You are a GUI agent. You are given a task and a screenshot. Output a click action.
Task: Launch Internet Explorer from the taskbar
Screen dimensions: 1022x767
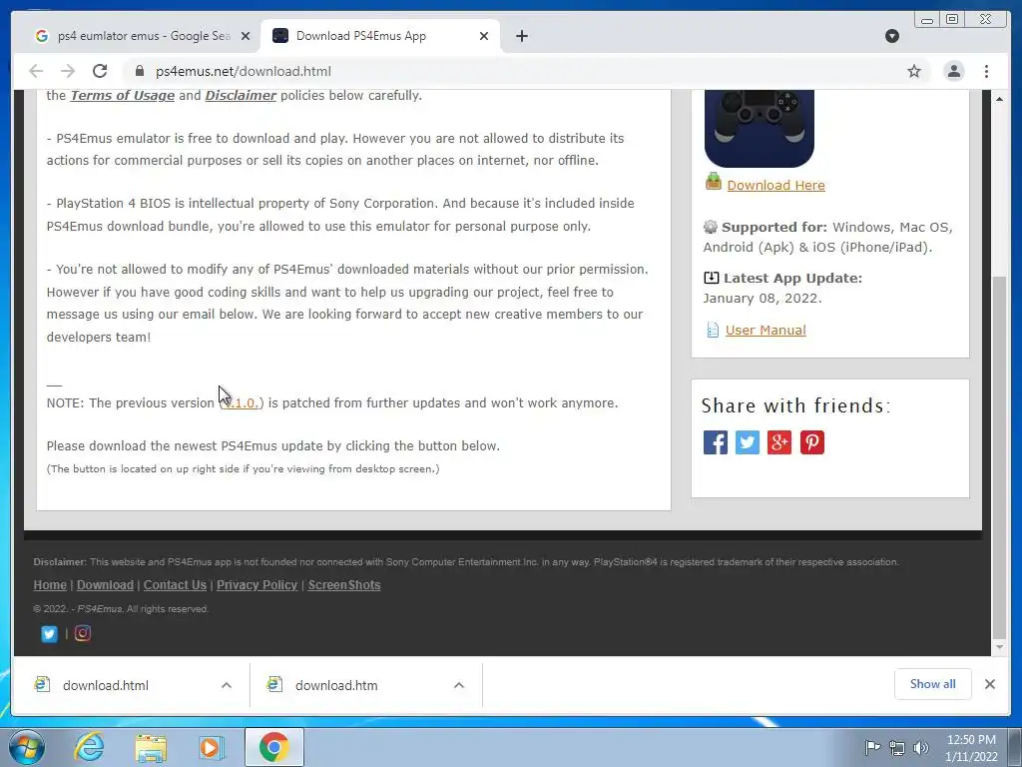coord(89,747)
